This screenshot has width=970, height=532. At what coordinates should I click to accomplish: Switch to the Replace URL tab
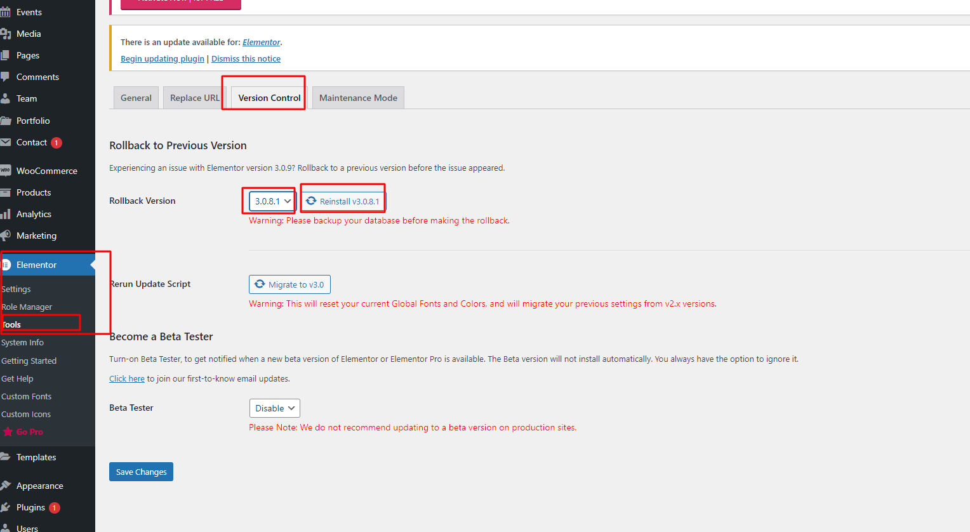(194, 98)
